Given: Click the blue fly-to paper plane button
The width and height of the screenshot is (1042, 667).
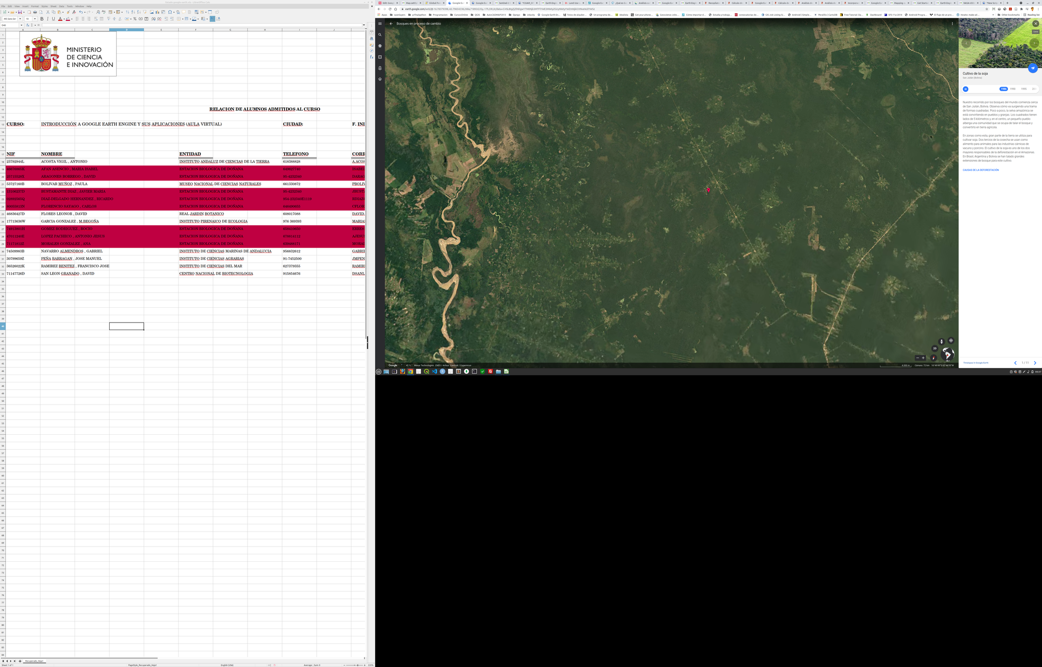Looking at the screenshot, I should click(x=1032, y=68).
